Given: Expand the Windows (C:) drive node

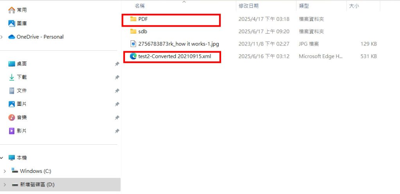Looking at the screenshot, I should (x=5, y=171).
